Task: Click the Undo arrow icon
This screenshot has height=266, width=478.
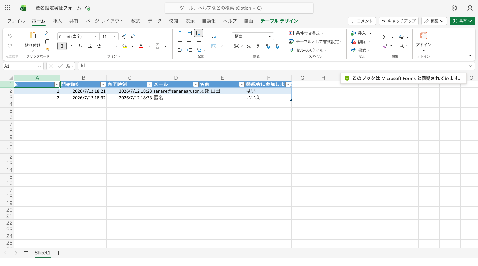Action: (x=10, y=36)
